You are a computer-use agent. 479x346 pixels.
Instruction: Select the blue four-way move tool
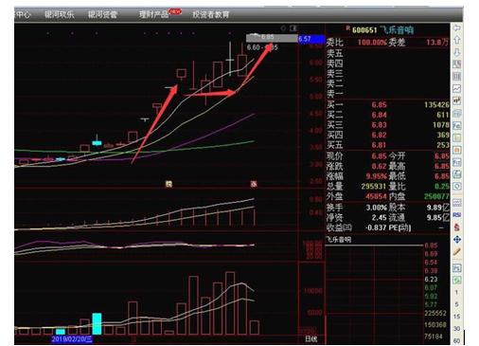(x=456, y=240)
